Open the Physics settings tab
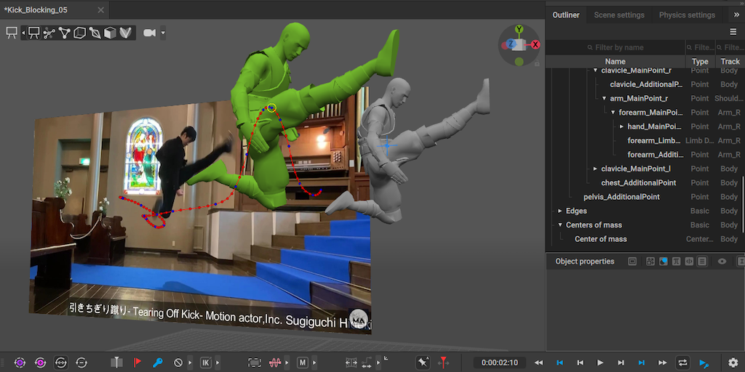Screen dimensions: 745x372 tap(686, 15)
